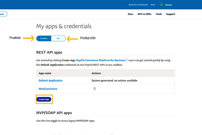Click the external-link icon after PayPal Commerce Platform

click(x=127, y=60)
